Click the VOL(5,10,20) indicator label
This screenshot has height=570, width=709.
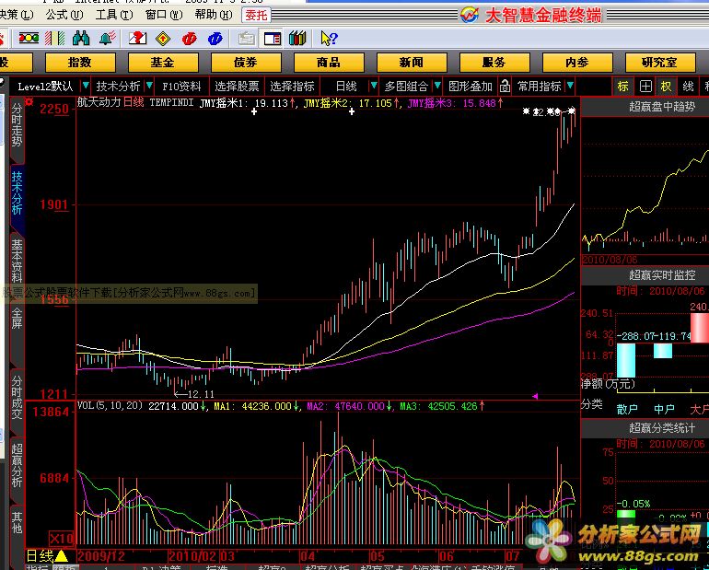110,405
